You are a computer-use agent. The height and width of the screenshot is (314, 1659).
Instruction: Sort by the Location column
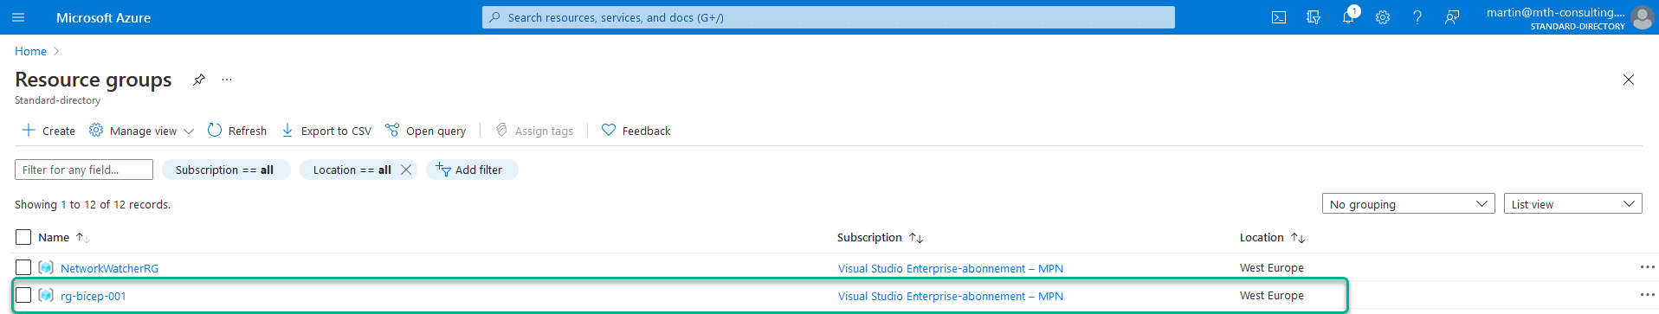1272,237
